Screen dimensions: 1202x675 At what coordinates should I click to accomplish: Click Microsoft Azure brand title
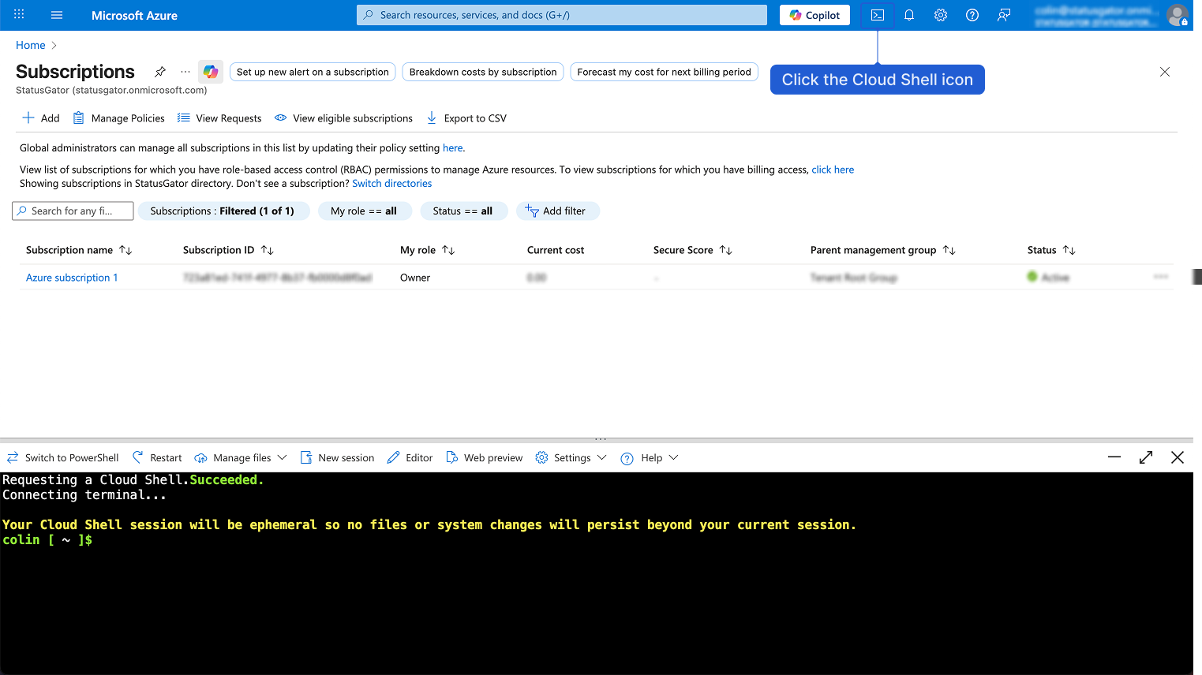(x=134, y=15)
